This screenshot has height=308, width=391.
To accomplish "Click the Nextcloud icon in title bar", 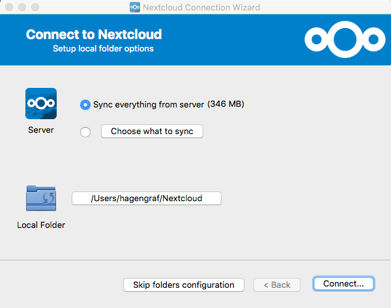I will click(135, 7).
